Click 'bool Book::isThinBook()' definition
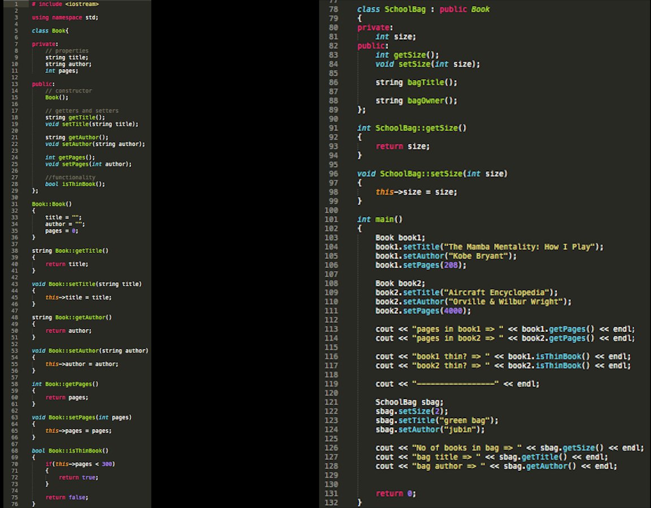This screenshot has width=651, height=508. [70, 451]
